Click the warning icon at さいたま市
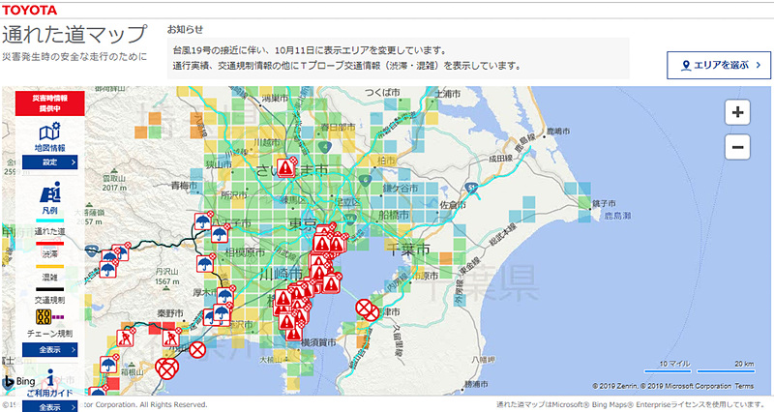The width and height of the screenshot is (774, 412). coord(285,167)
